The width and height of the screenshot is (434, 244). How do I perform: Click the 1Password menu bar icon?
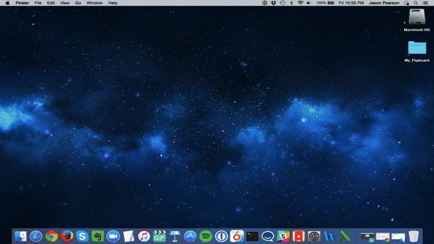pyautogui.click(x=264, y=3)
